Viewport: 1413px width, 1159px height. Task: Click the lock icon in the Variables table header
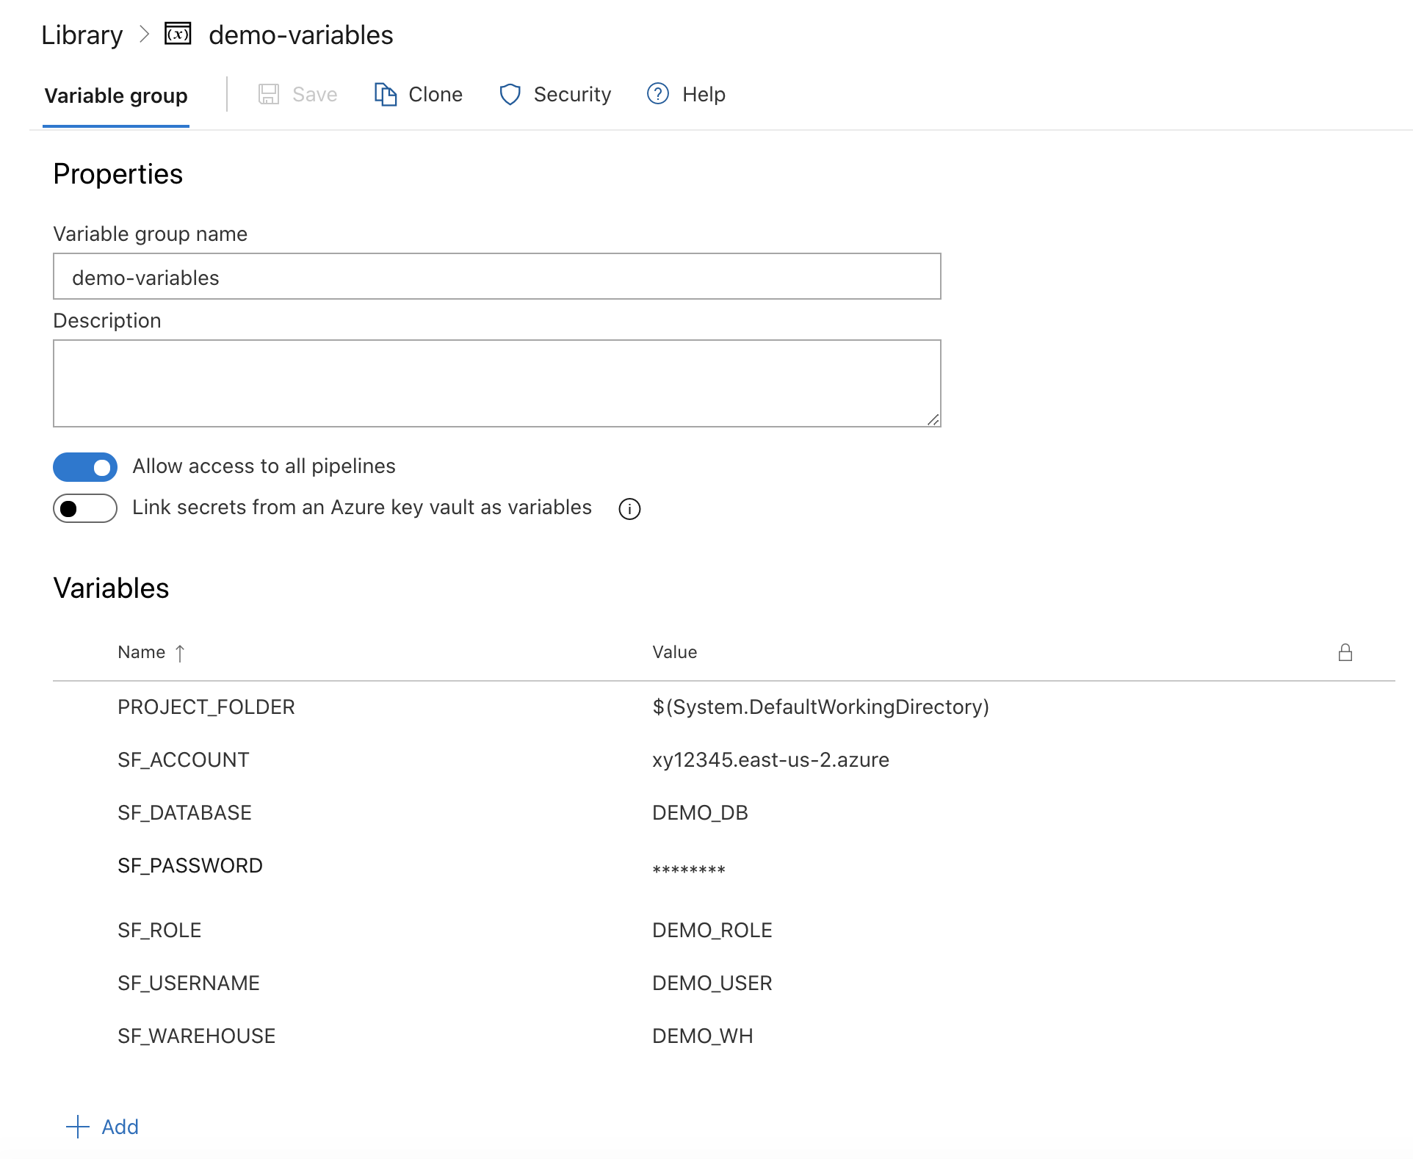(x=1345, y=652)
